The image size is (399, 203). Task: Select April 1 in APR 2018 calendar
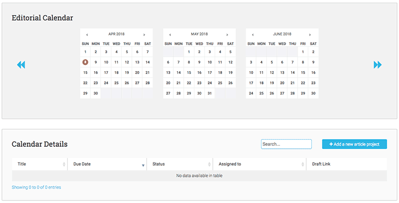click(85, 52)
